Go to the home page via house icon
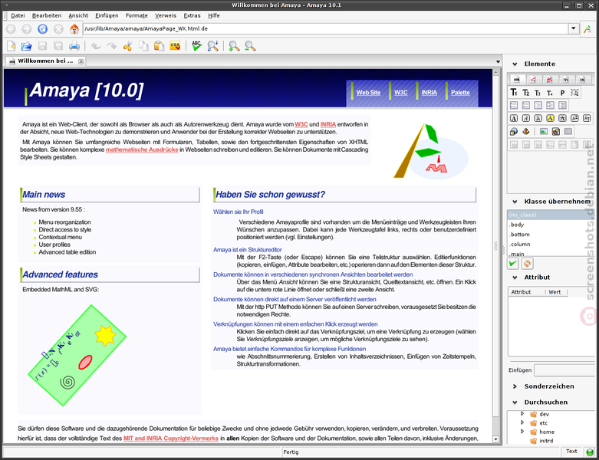 [x=74, y=29]
